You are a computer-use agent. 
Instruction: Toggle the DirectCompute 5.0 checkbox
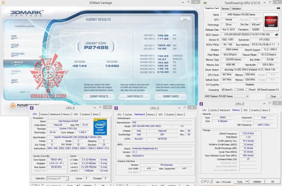click(x=258, y=90)
